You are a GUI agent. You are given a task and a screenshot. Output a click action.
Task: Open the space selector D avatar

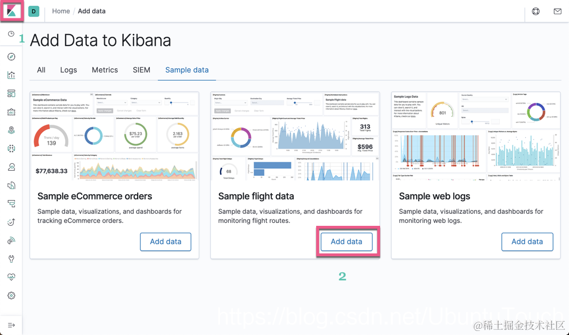pos(34,11)
